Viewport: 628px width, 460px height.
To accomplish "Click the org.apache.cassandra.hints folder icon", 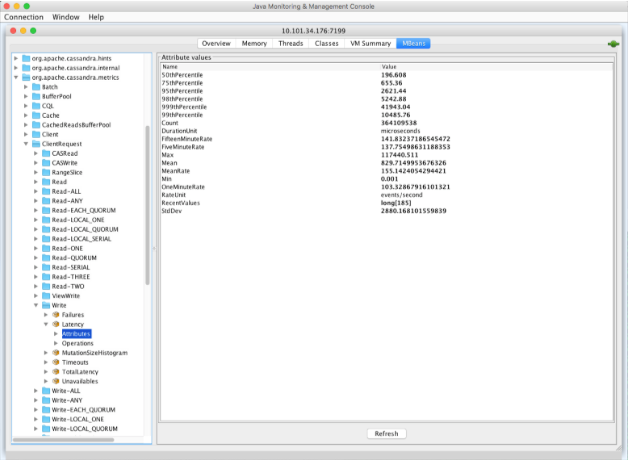I will coord(26,58).
